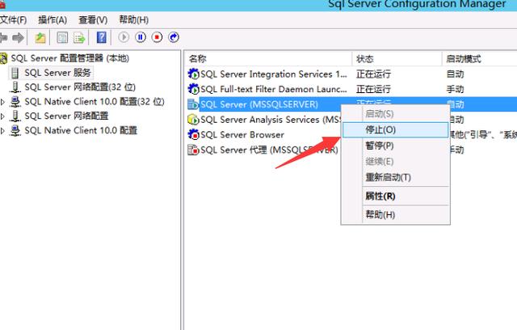Screen dimensions: 517x330
Task: Select SQL Server (MSSQLSERVER) service name
Action: (259, 104)
